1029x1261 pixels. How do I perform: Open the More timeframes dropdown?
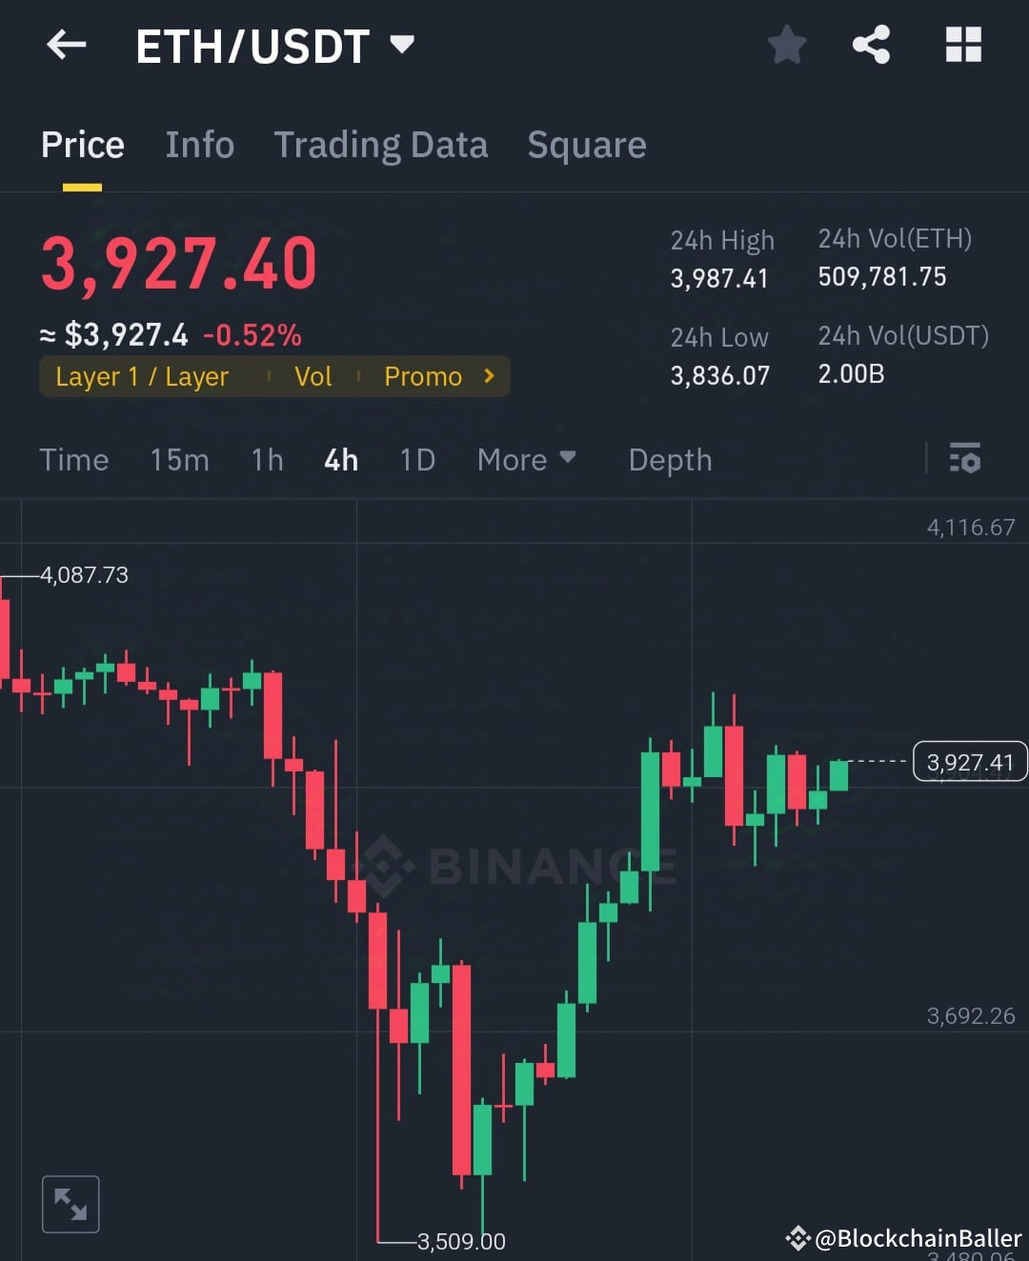coord(526,460)
